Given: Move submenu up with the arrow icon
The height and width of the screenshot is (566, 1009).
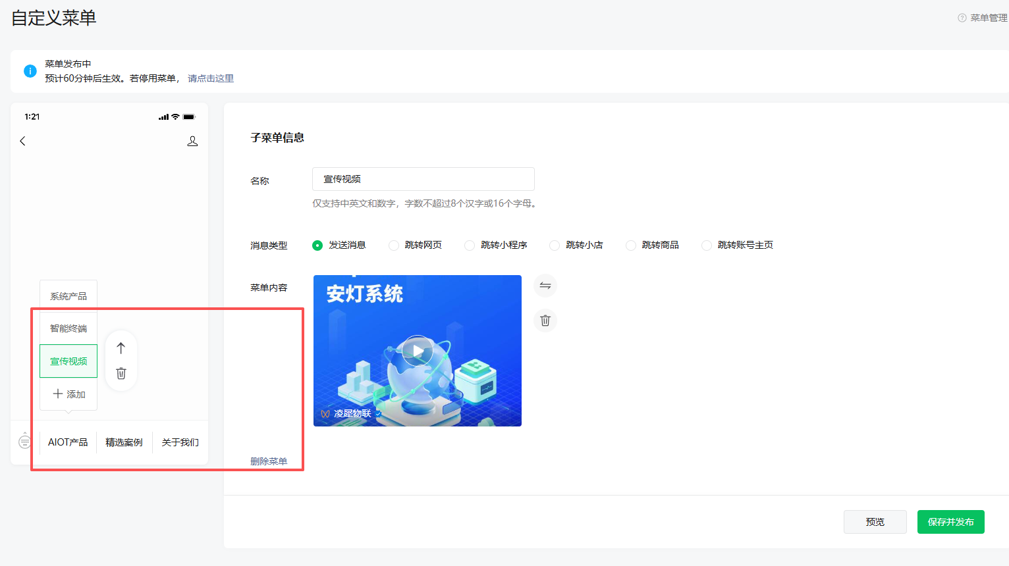Looking at the screenshot, I should click(121, 348).
